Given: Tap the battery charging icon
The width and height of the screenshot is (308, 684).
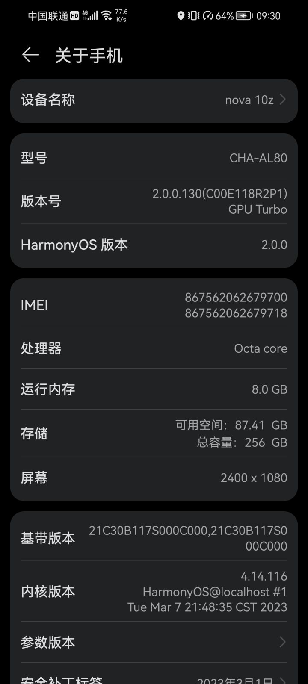Looking at the screenshot, I should (245, 16).
